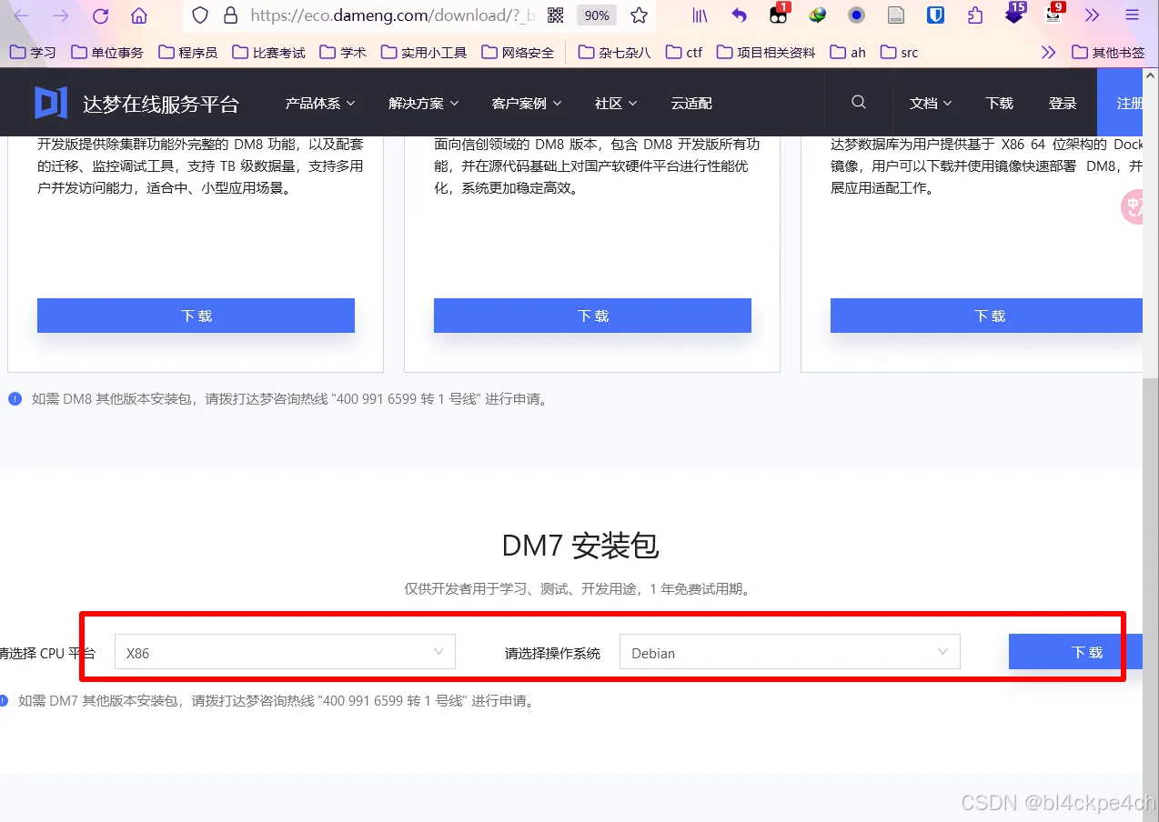
Task: Open the 其他书签 folder
Action: tap(1108, 53)
